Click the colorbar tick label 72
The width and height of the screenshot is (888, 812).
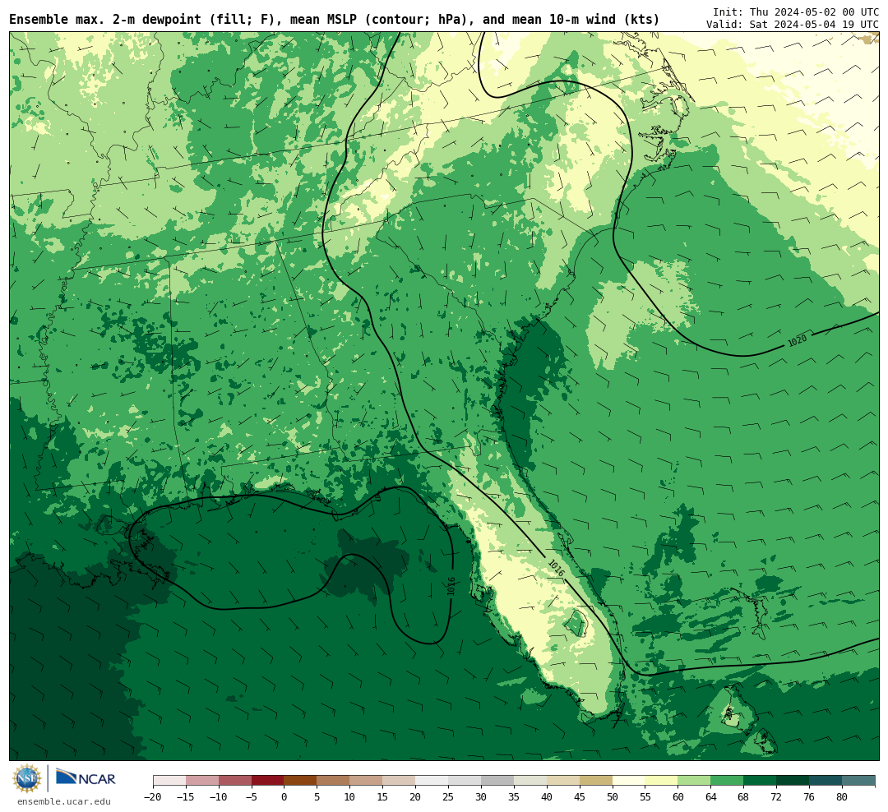click(777, 797)
